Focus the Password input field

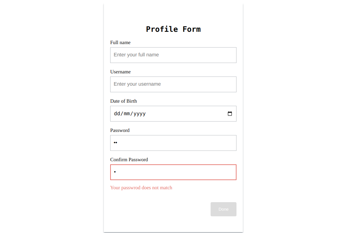[x=173, y=143]
